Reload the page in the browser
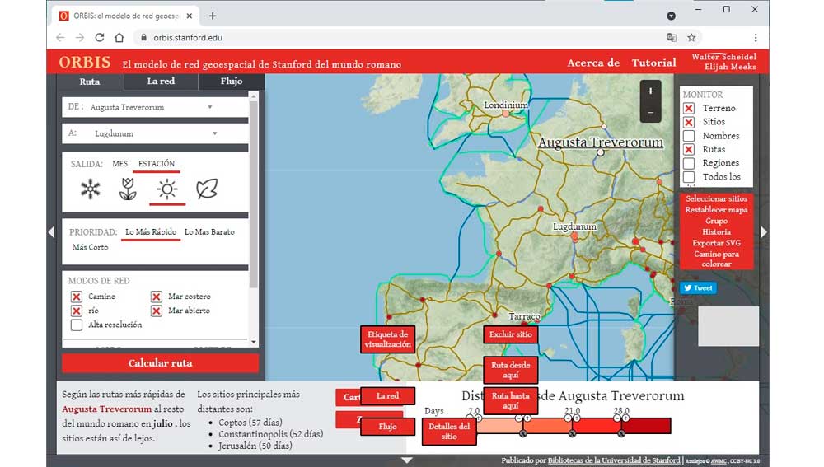Viewport: 824px width, 467px height. click(100, 37)
